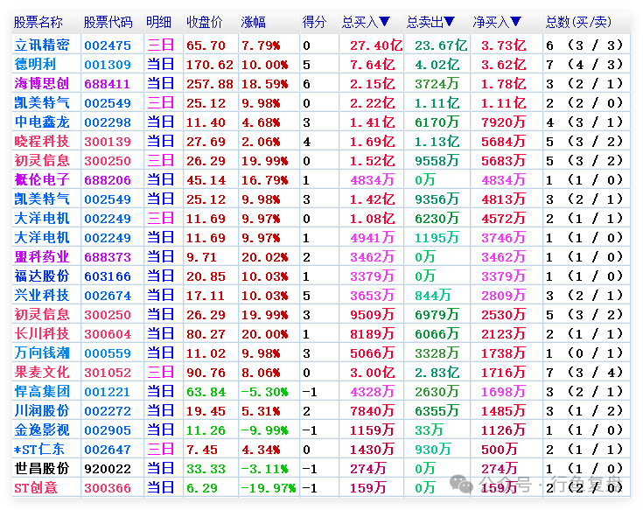643x510 pixels.
Task: Click stock code 002674
Action: (108, 296)
